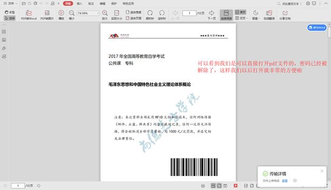Collapse the ribbon with the chevron up
Image resolution: width=331 pixels, height=190 pixels.
(326, 4)
